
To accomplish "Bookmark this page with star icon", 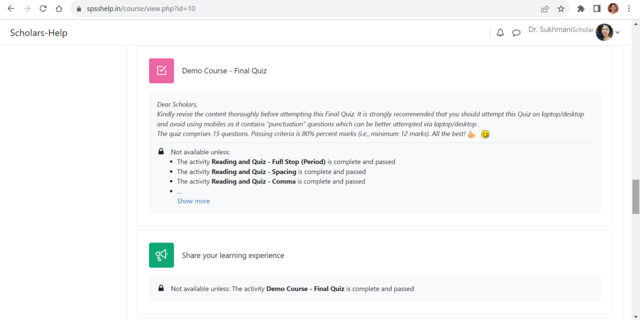I will click(x=561, y=9).
